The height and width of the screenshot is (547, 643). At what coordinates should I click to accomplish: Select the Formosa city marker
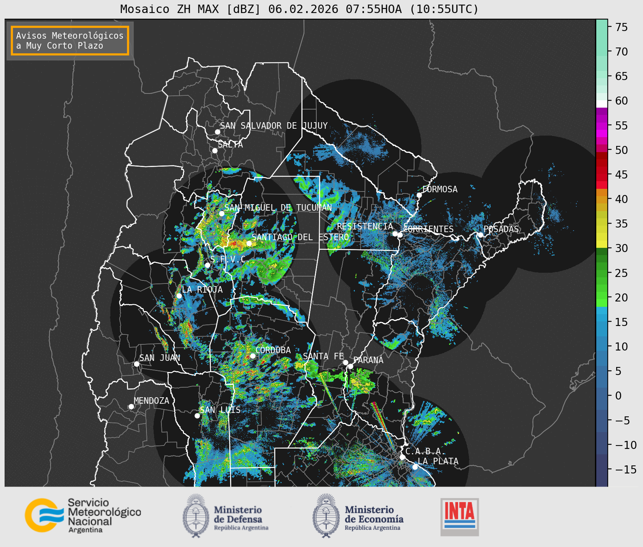pos(419,195)
